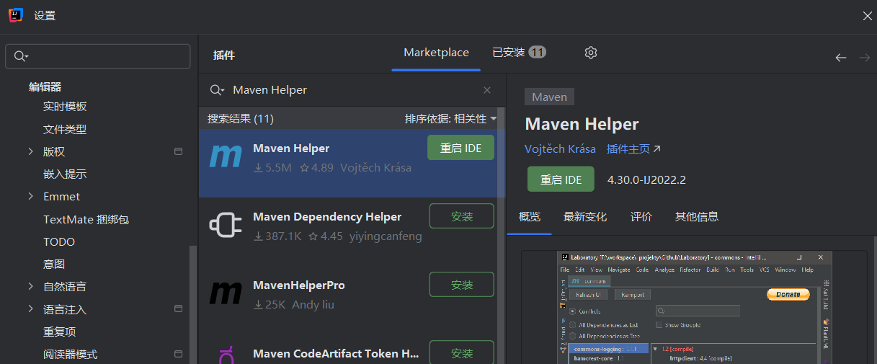Install the Maven Dependency Helper plugin

pyautogui.click(x=461, y=216)
